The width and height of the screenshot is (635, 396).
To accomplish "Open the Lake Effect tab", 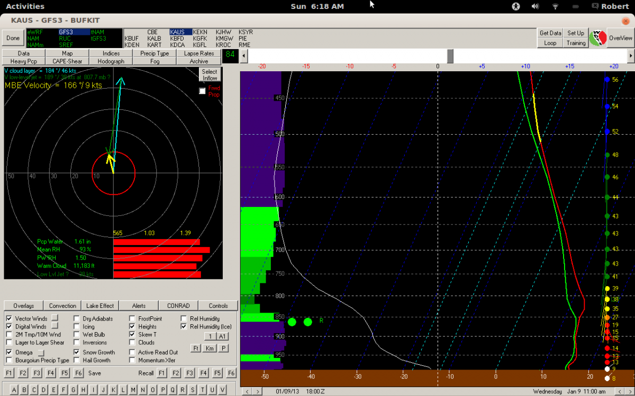I will 100,306.
